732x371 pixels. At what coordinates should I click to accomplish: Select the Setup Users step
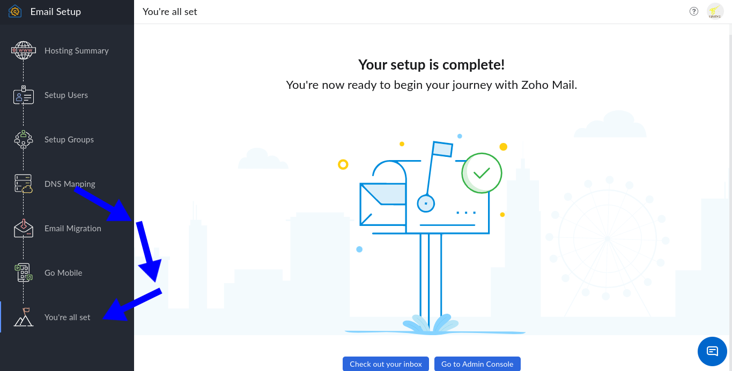(66, 95)
